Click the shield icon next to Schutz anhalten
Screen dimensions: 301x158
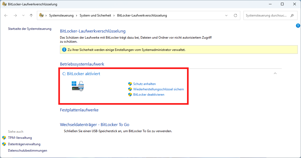pos(130,84)
